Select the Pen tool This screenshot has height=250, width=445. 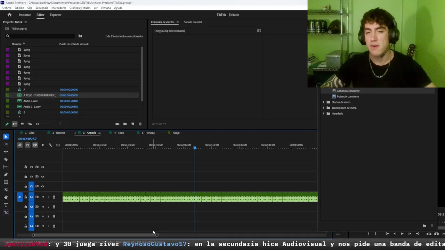6,175
